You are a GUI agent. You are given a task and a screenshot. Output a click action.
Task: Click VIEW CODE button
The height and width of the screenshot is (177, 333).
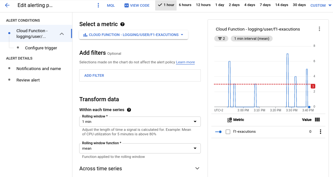(x=137, y=5)
